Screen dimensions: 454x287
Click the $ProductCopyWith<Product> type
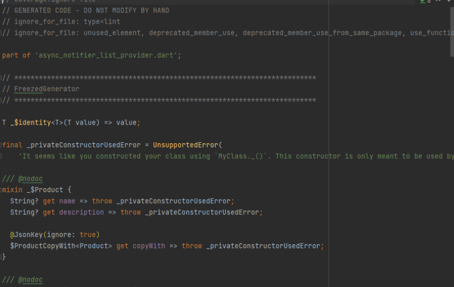(x=61, y=246)
